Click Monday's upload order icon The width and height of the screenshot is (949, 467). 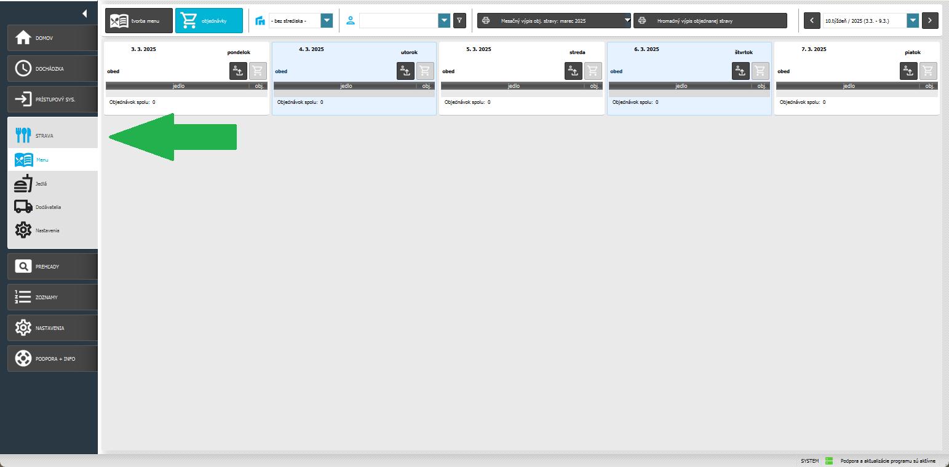(x=238, y=71)
